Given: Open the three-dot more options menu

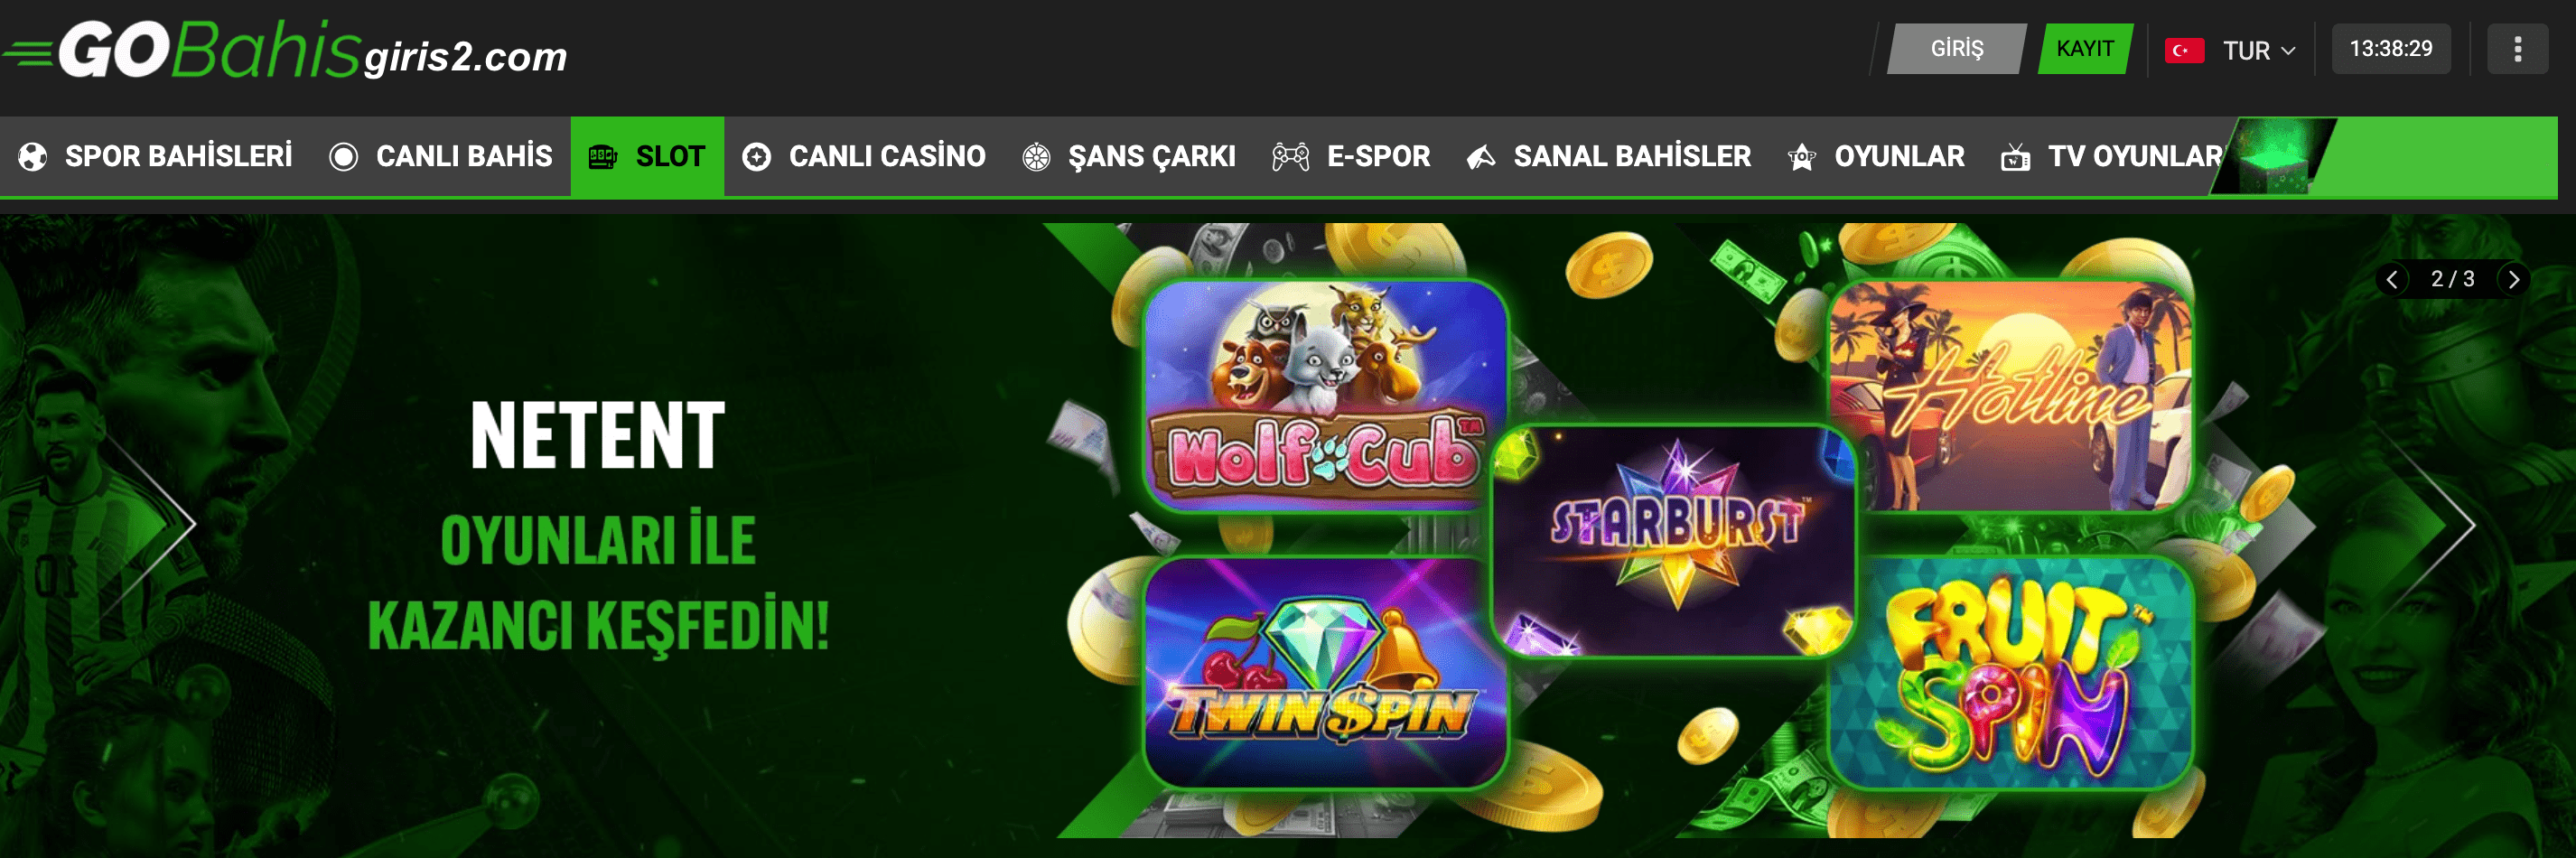Looking at the screenshot, I should 2518,49.
